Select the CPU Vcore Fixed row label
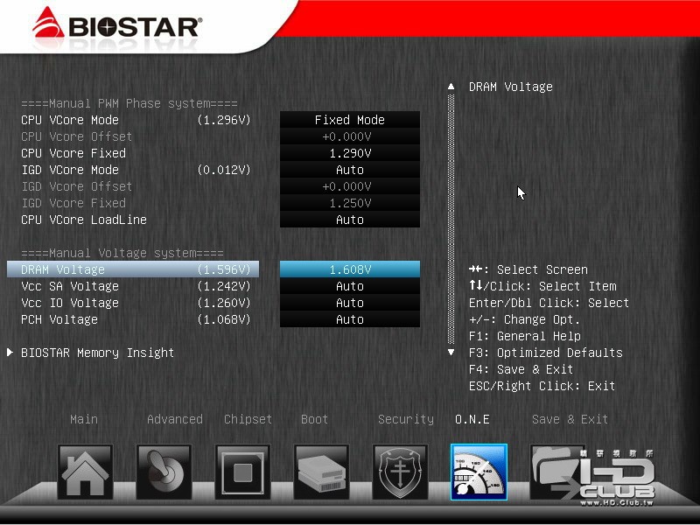700x525 pixels. (73, 153)
